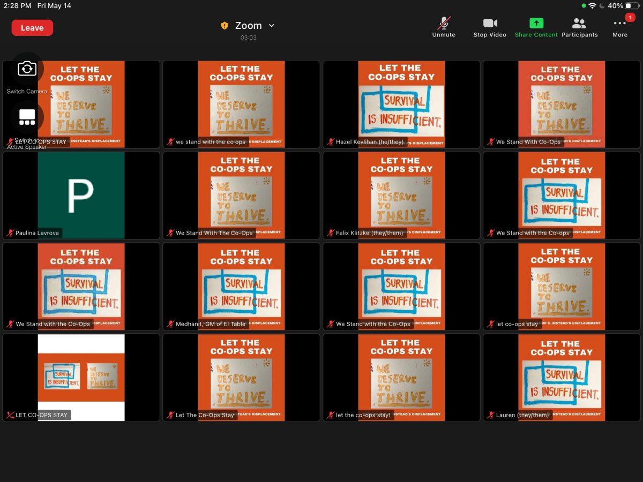Tap Lauren (they/them) video tile
The height and width of the screenshot is (482, 643).
[x=562, y=377]
